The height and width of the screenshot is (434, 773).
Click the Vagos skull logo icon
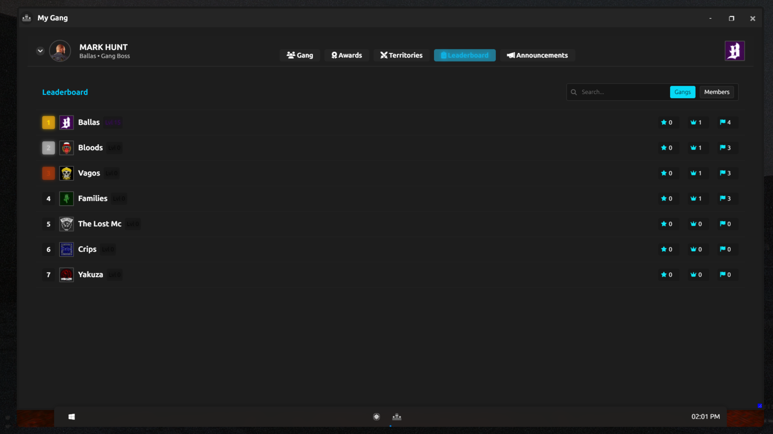66,173
